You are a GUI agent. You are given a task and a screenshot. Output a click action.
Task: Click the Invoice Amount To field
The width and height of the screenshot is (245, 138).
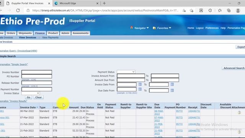pos(165,76)
